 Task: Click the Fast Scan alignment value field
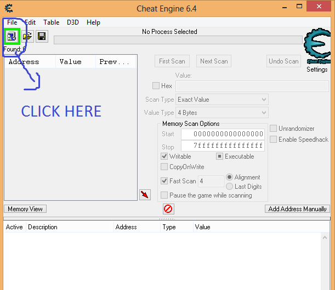click(211, 181)
